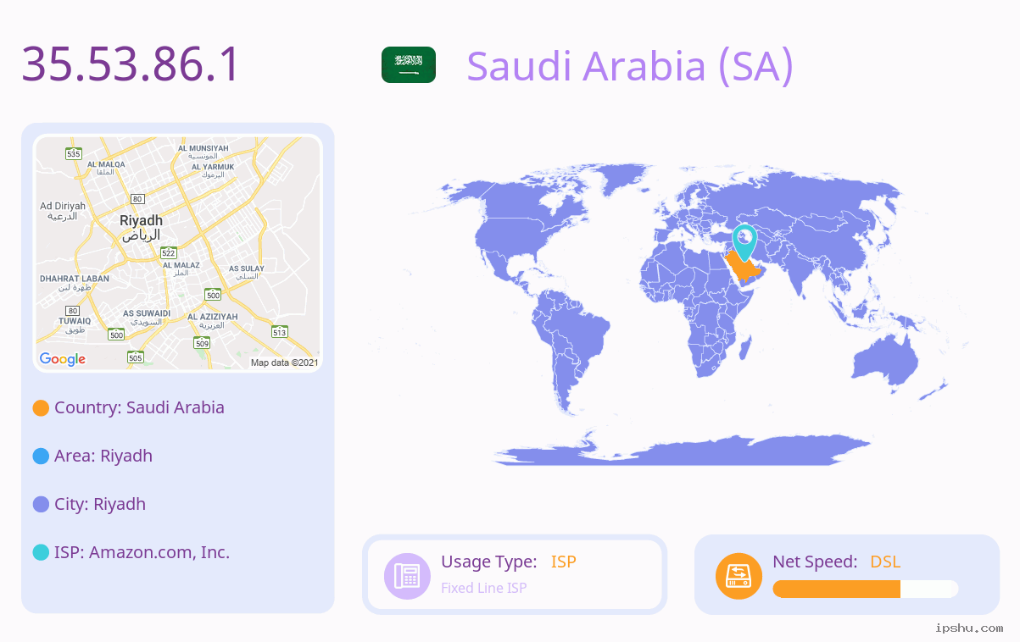Click the teal ISP bullet dot
This screenshot has height=642, width=1020.
point(41,553)
